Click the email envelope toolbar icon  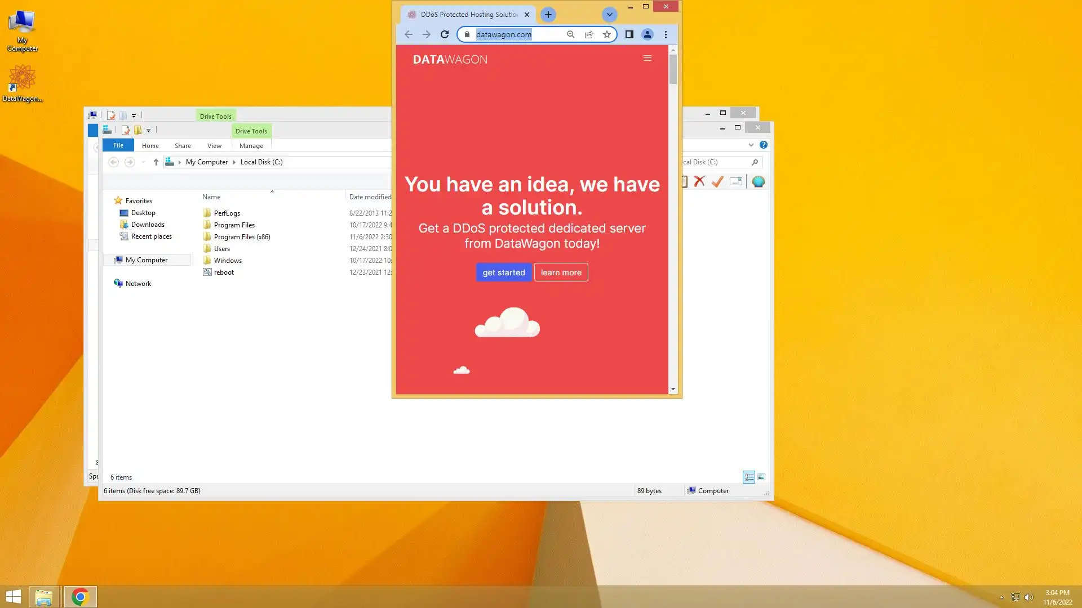click(x=736, y=181)
